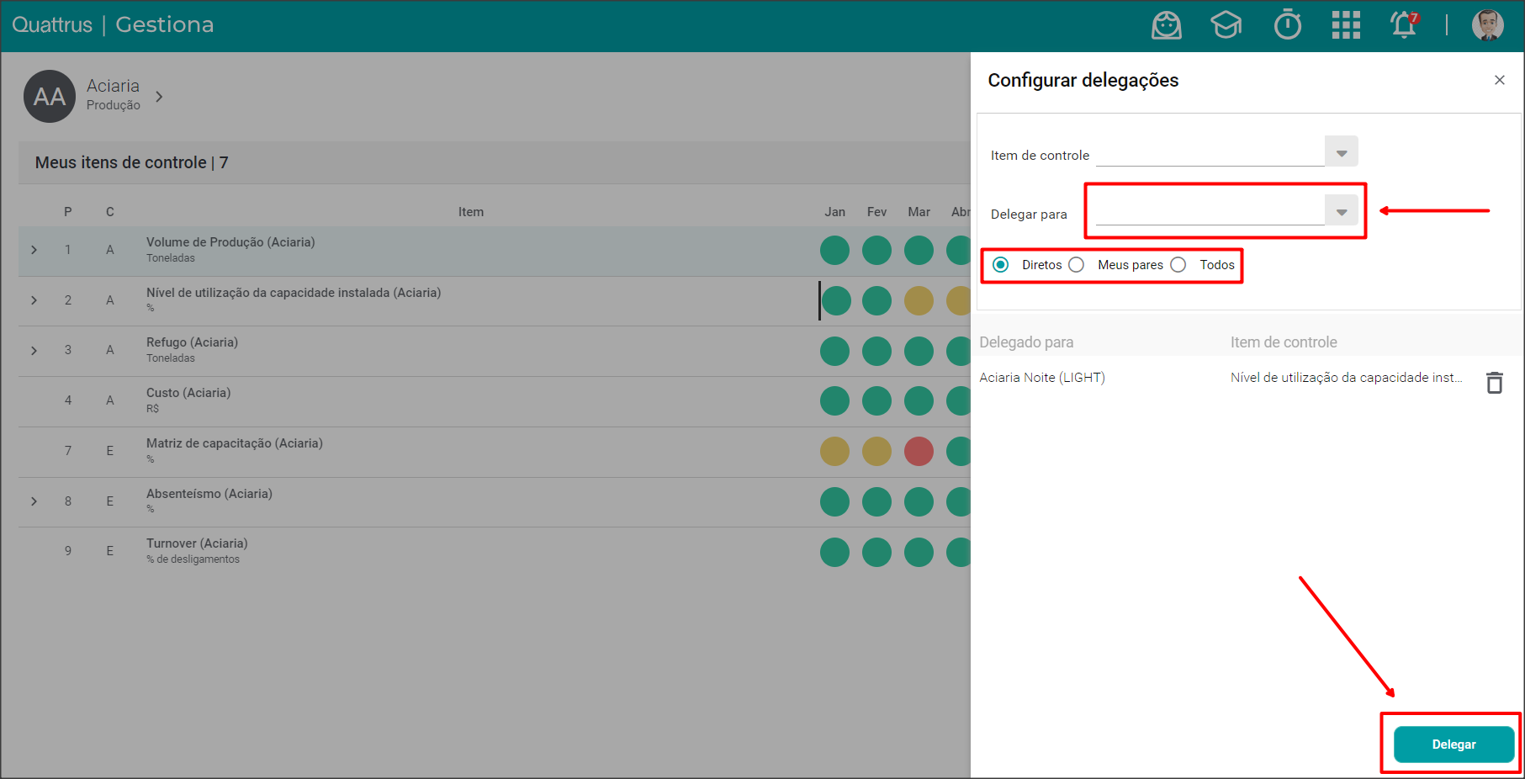Open the support assistant icon in header
Screen dimensions: 1525x779
point(1166,25)
